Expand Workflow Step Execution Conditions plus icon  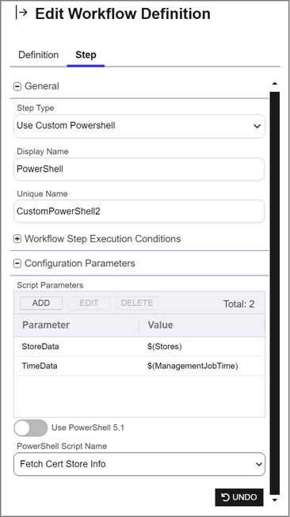(17, 239)
